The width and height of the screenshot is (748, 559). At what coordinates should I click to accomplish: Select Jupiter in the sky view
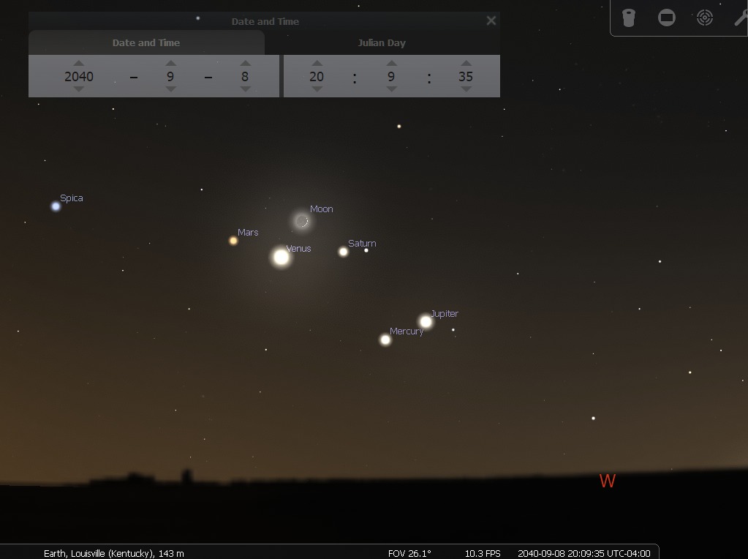(x=426, y=321)
